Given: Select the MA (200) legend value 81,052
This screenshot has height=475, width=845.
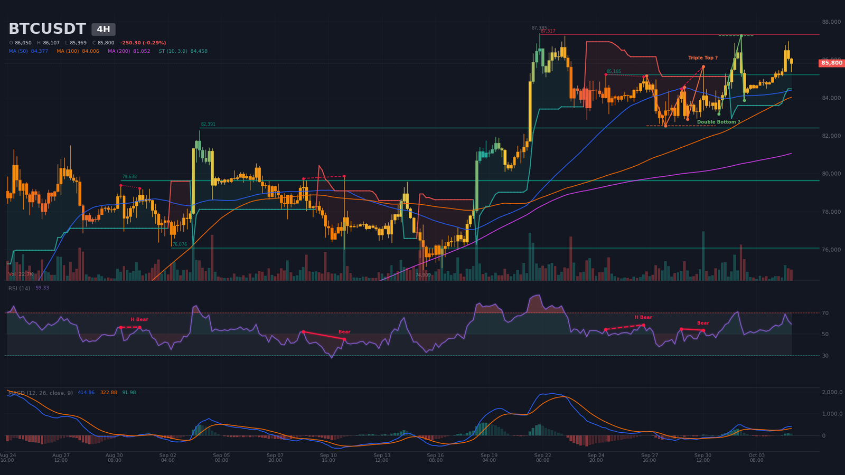Looking at the screenshot, I should (x=142, y=51).
